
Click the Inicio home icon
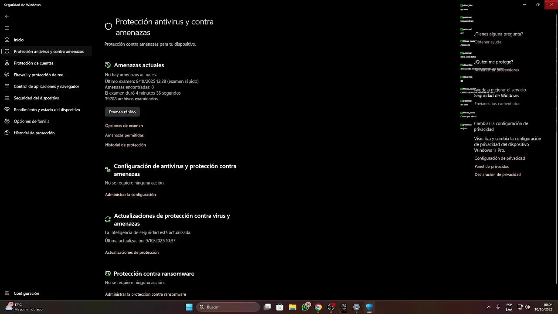pos(7,40)
